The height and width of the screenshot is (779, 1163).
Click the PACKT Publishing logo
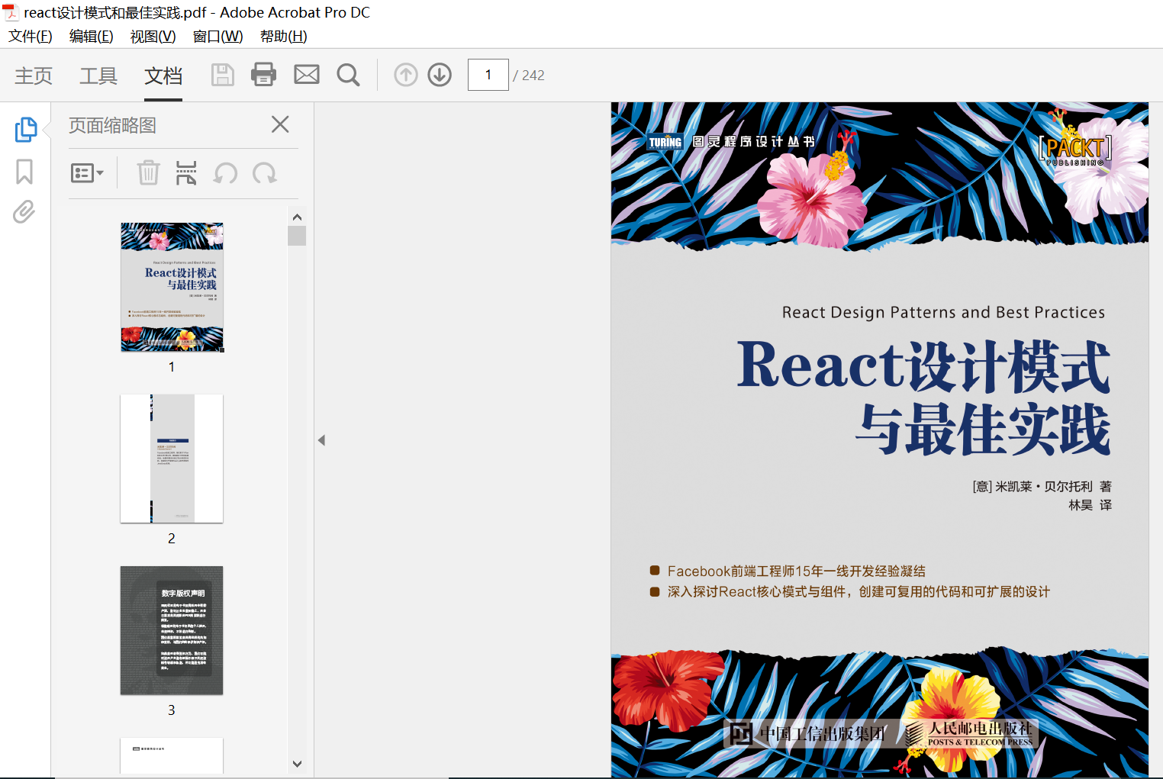click(1075, 150)
